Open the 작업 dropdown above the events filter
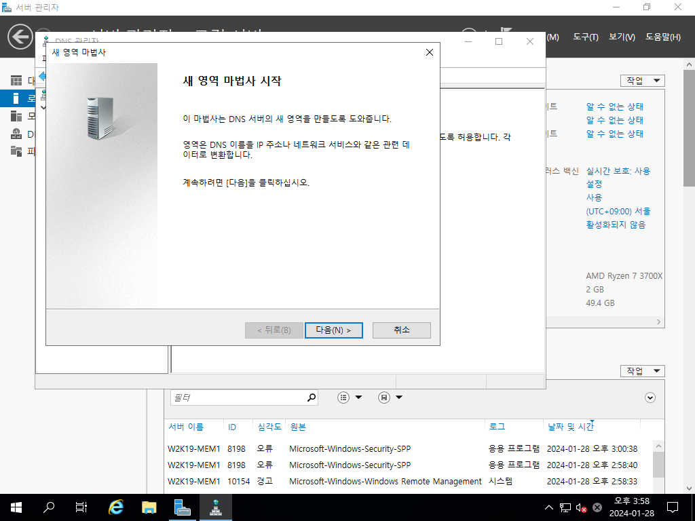This screenshot has height=521, width=695. pyautogui.click(x=643, y=371)
